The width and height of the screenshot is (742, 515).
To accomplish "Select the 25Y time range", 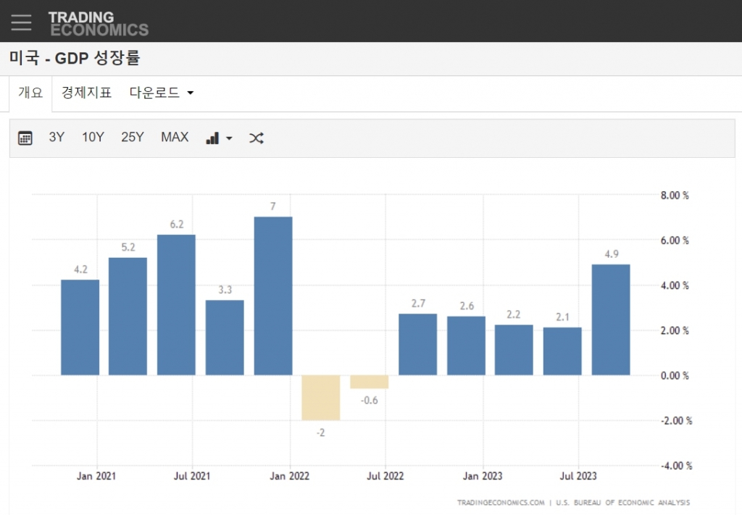I will point(133,138).
